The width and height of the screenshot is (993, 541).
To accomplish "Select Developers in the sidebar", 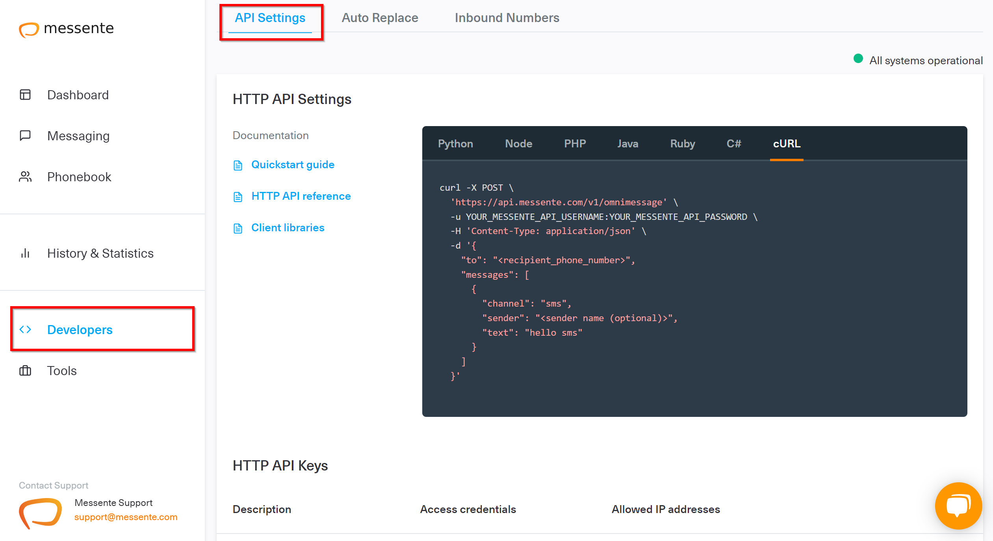I will pos(80,330).
